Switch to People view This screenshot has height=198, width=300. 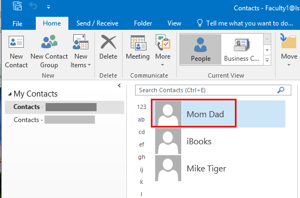pyautogui.click(x=201, y=49)
